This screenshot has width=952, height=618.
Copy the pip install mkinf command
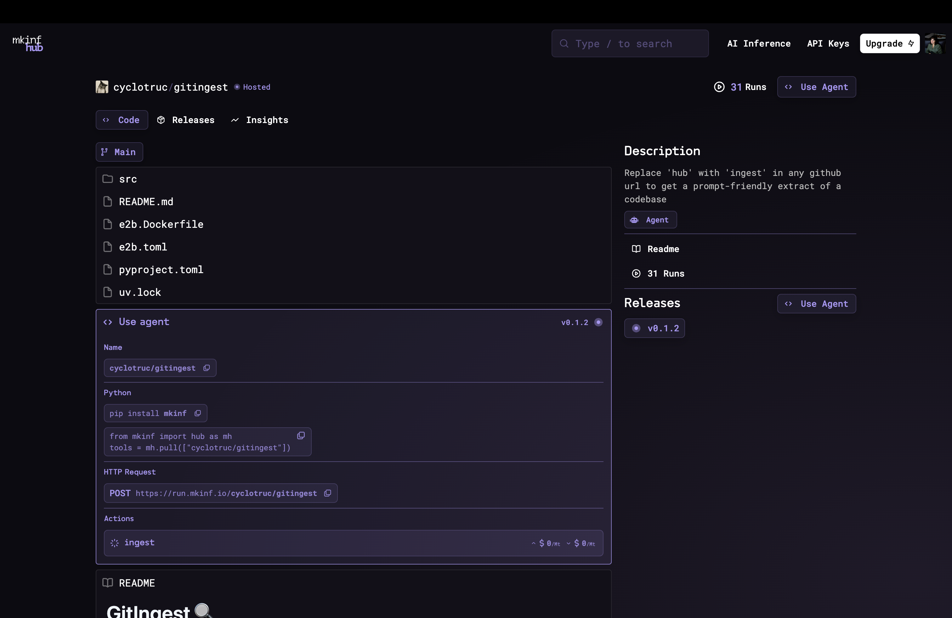coord(198,413)
